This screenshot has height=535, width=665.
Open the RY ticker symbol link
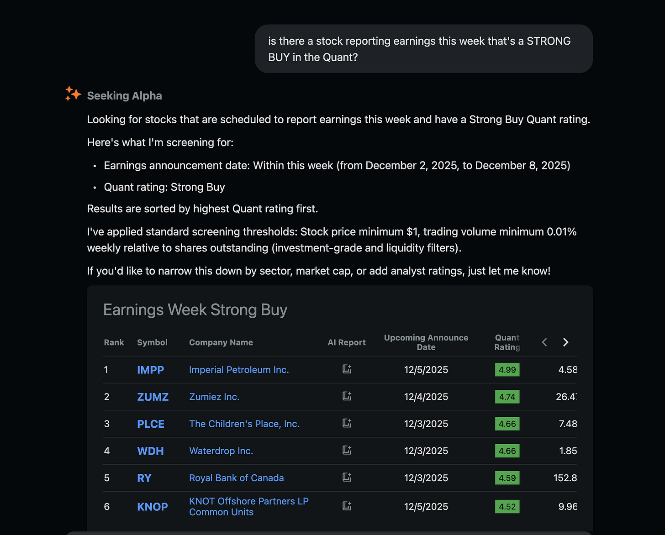coord(144,478)
